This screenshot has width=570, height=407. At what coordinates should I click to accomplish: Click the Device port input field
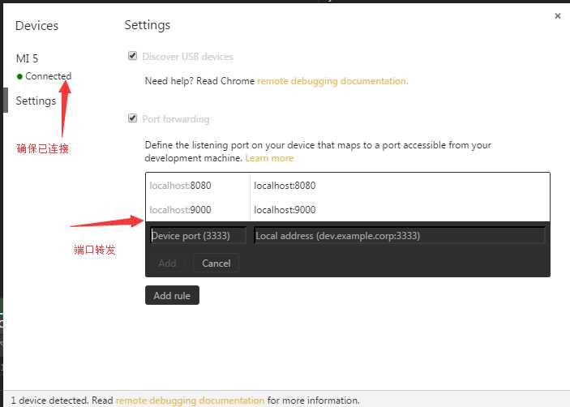point(198,236)
